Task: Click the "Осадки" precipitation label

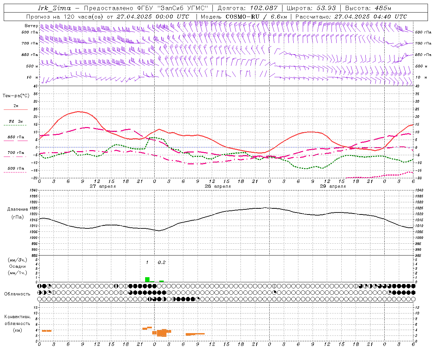Action: (17, 266)
